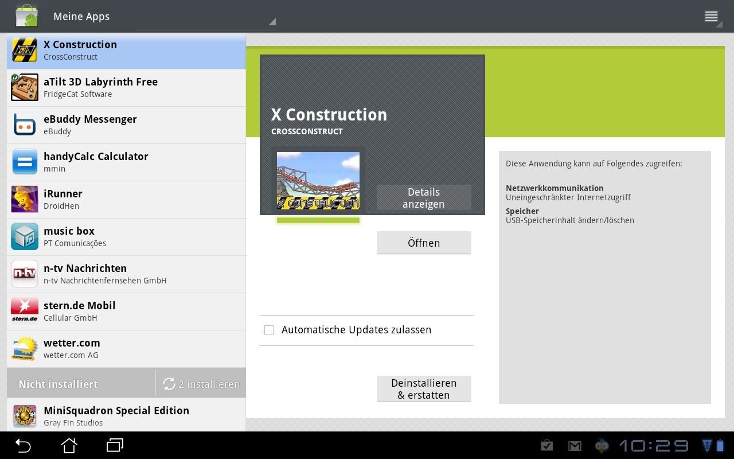This screenshot has width=734, height=459.
Task: Click Deinstallieren & erstatten button
Action: pos(424,389)
